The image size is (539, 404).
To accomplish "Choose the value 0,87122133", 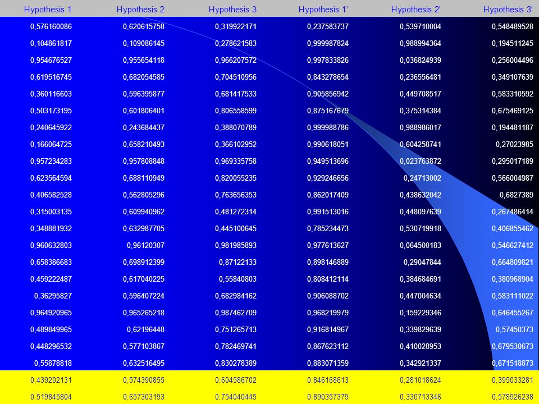I will pyautogui.click(x=238, y=262).
